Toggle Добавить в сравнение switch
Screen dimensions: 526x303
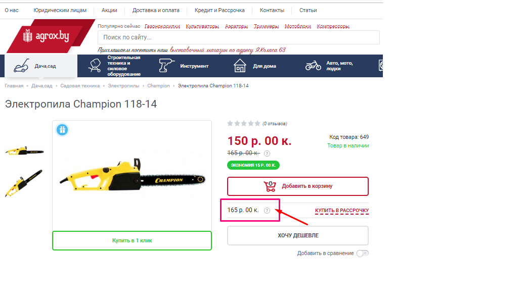click(x=362, y=253)
